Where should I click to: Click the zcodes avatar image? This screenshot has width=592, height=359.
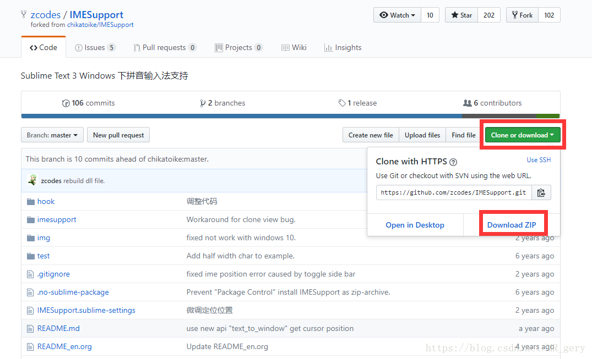(32, 180)
